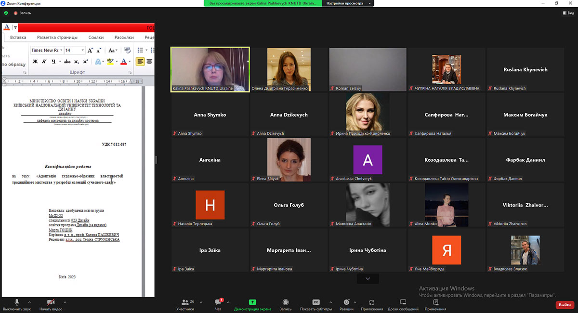The image size is (578, 313).
Task: Open the Participants panel in Zoom
Action: [x=185, y=305]
